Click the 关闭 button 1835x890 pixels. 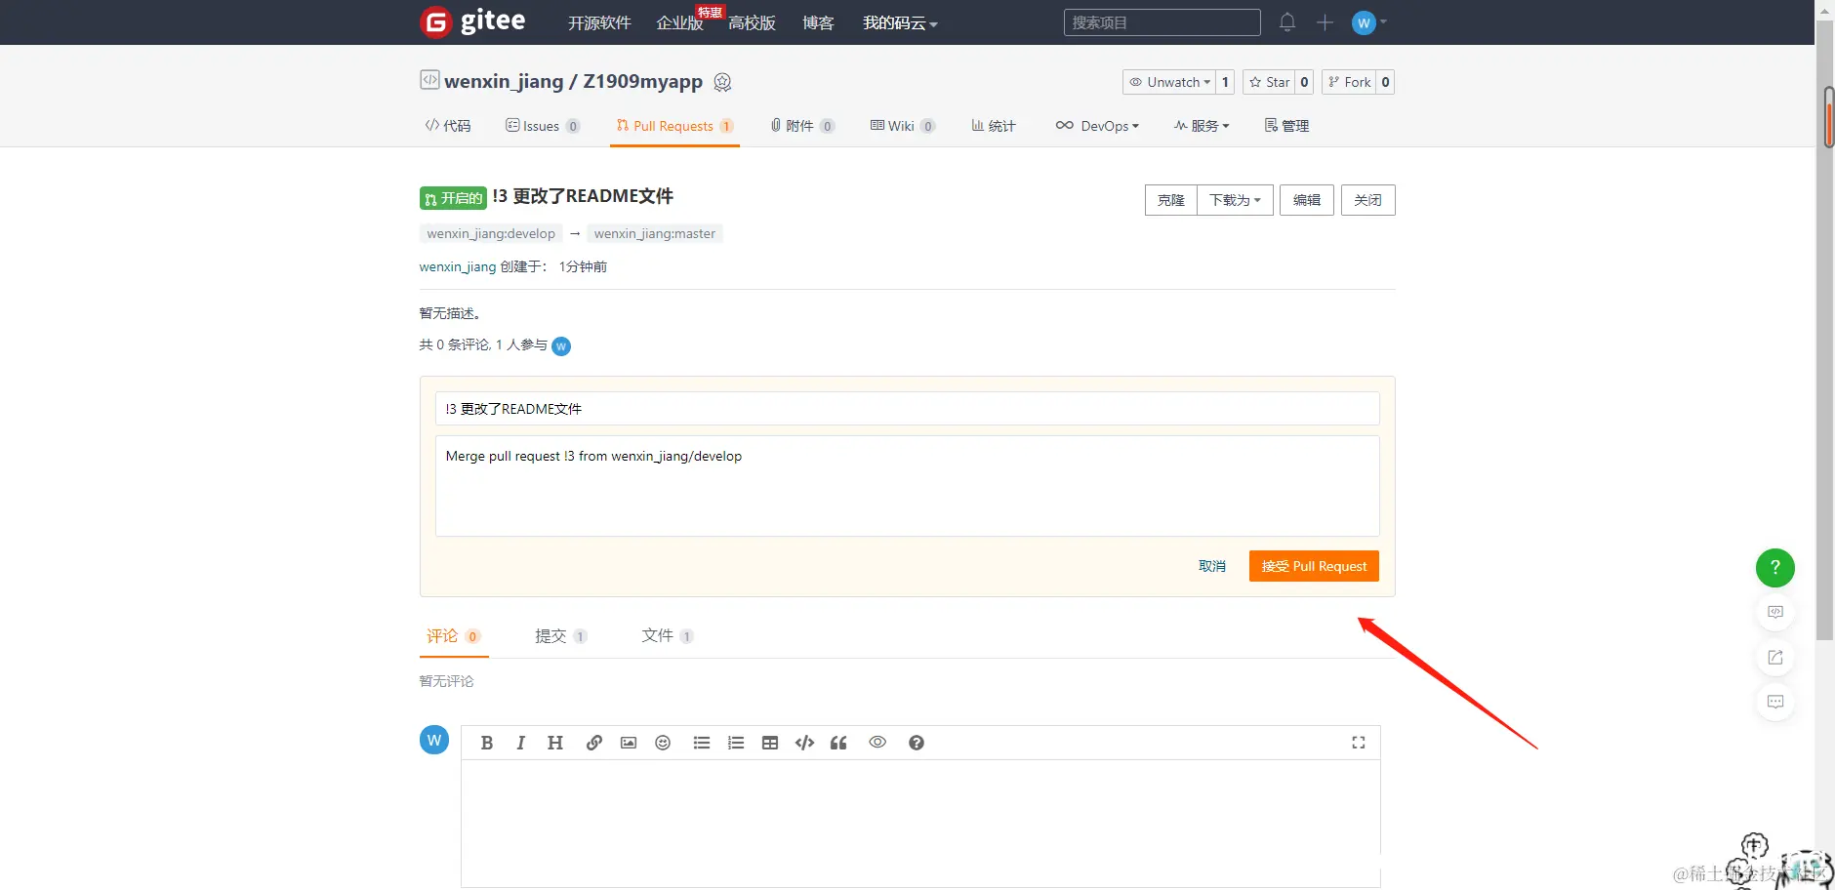click(1367, 200)
